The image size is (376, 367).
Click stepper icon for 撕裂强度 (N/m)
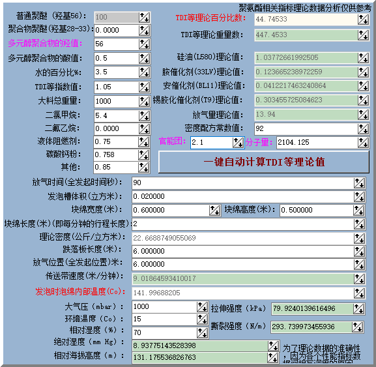point(358,327)
